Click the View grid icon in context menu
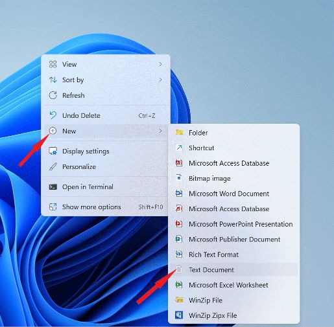 [53, 64]
